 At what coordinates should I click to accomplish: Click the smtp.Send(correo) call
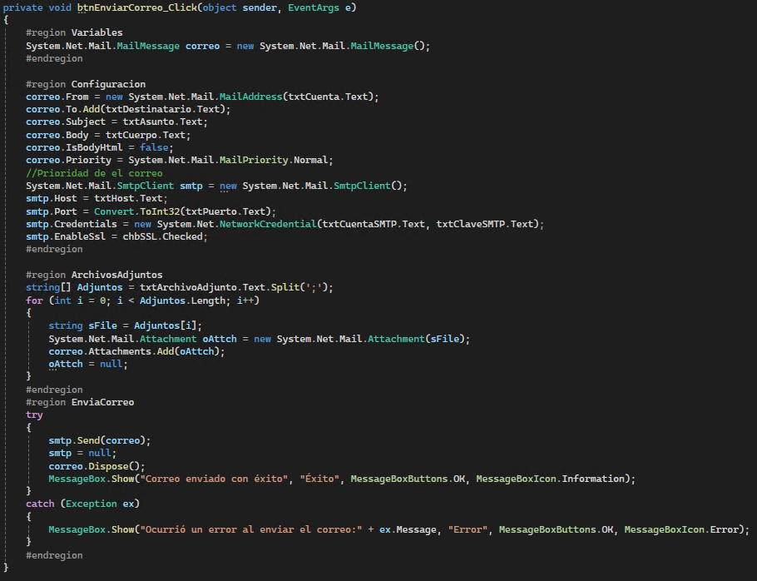point(100,440)
